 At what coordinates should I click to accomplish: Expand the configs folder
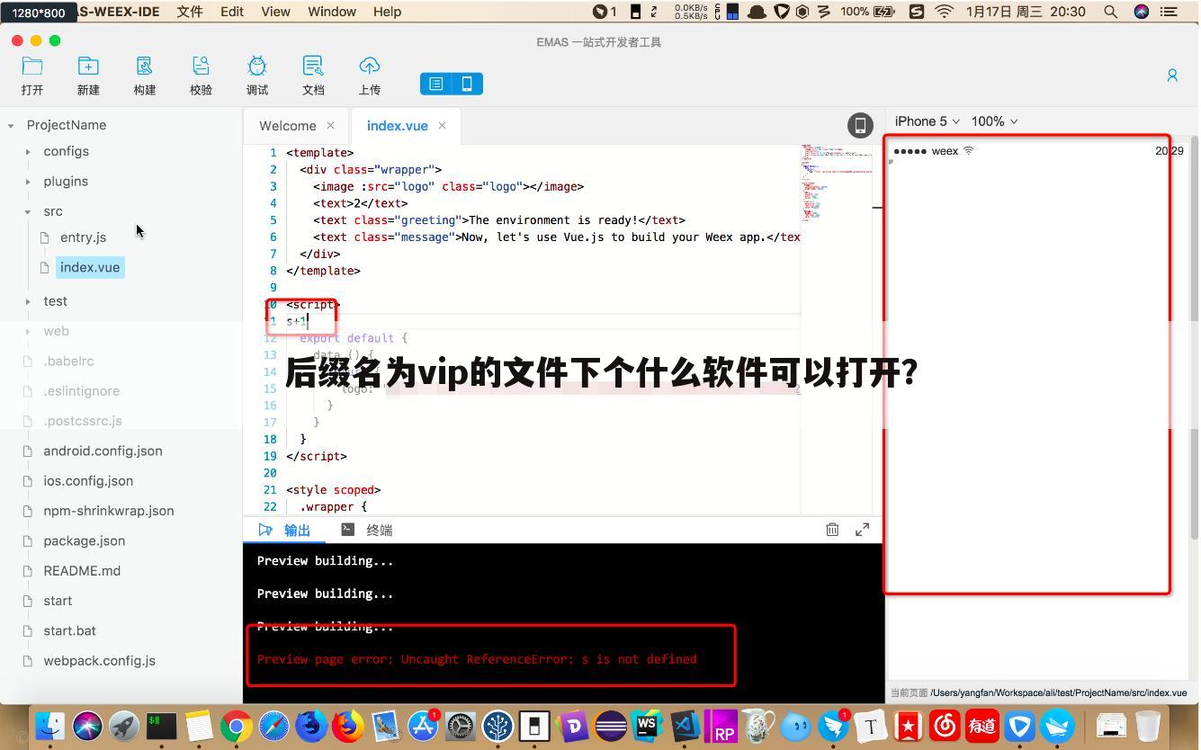(x=28, y=152)
